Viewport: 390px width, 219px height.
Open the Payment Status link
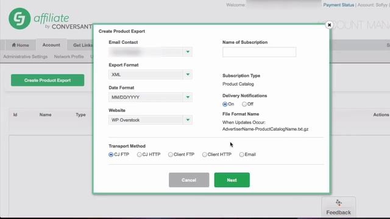(339, 5)
